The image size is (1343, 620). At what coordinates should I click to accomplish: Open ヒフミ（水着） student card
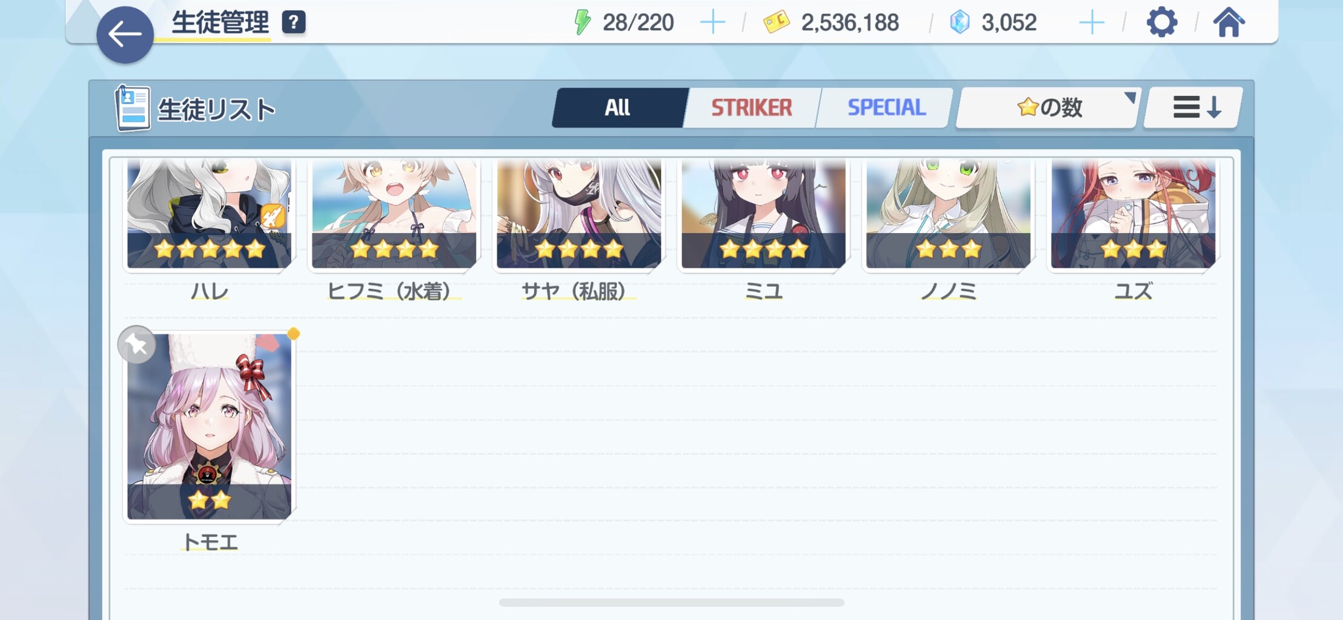pos(394,214)
